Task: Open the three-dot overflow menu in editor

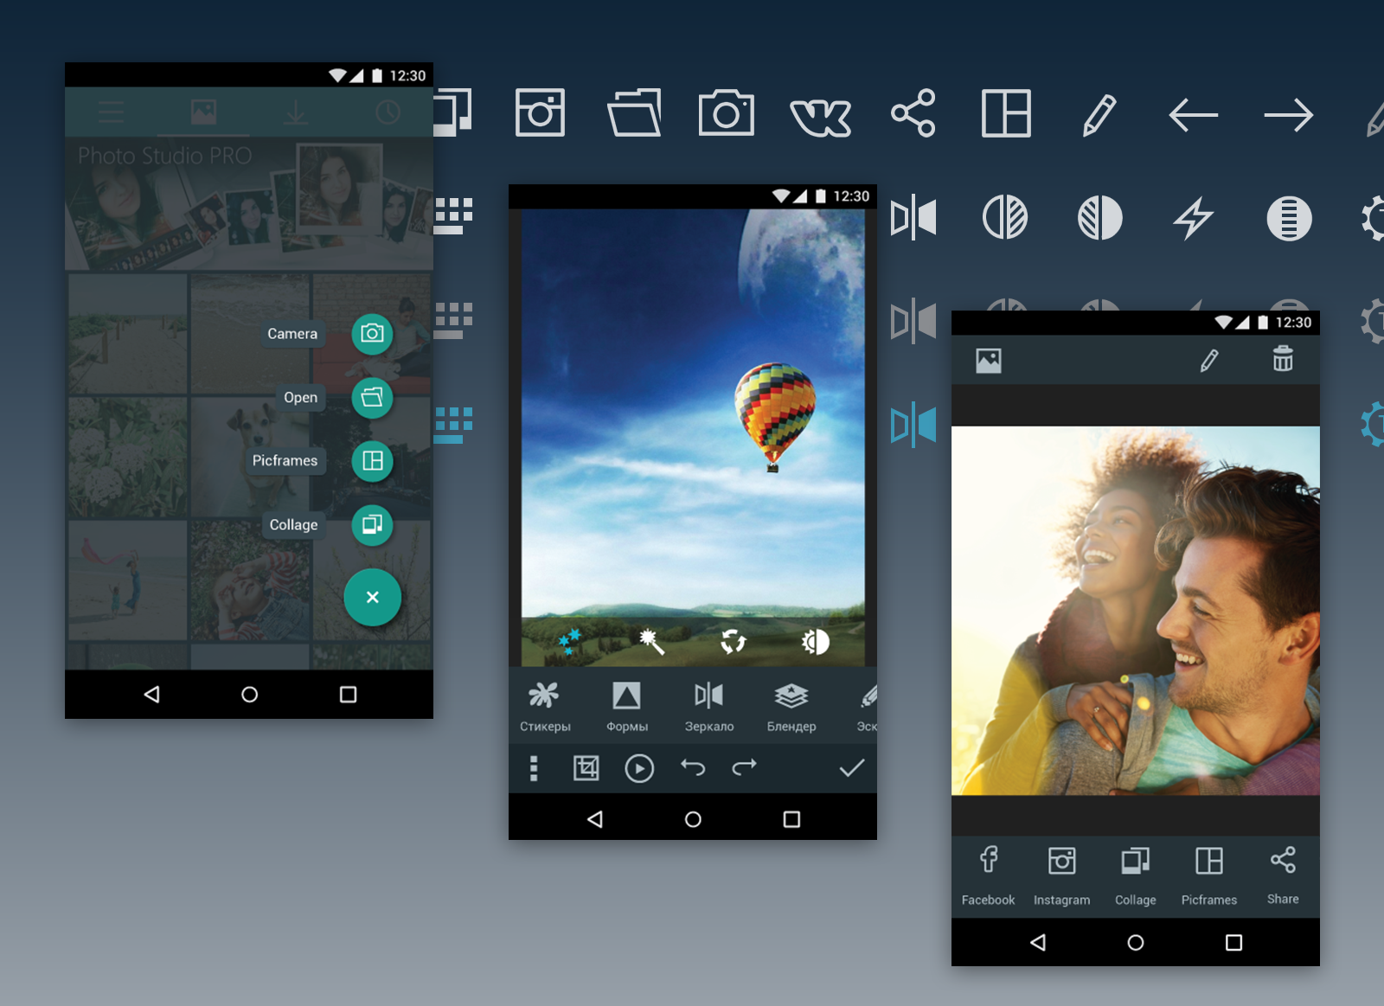Action: (x=534, y=768)
